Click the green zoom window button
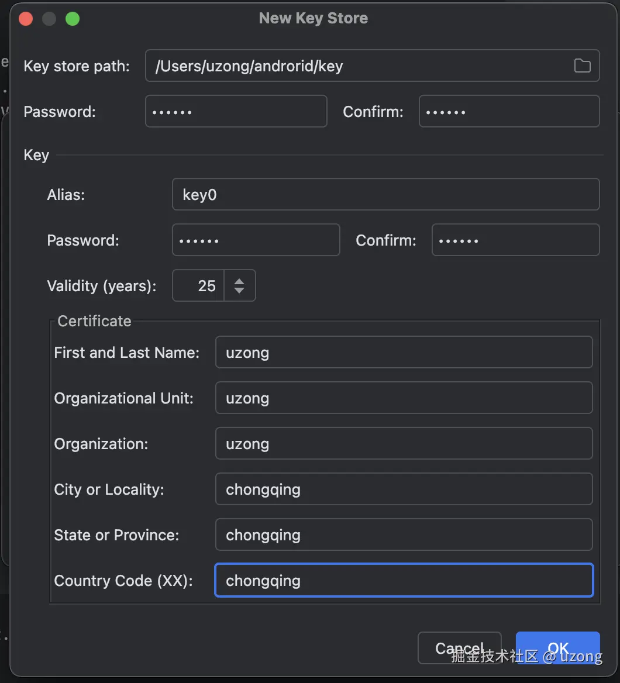The height and width of the screenshot is (683, 620). pos(73,19)
